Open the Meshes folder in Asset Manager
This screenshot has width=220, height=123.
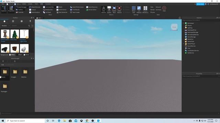tap(25, 74)
